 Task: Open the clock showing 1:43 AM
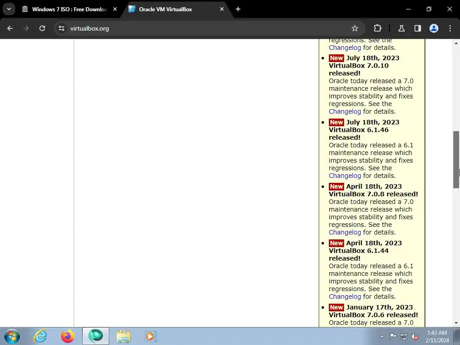(437, 336)
